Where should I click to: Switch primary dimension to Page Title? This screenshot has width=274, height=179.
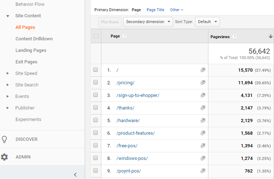155,10
